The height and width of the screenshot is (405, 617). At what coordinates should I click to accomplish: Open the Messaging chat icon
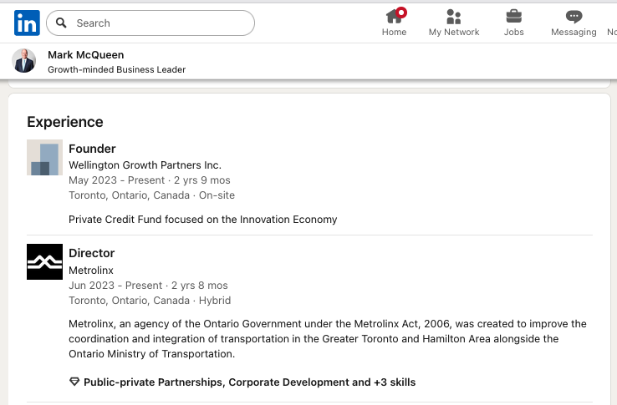(574, 16)
